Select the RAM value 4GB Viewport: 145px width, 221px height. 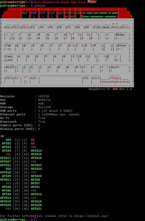click(x=41, y=104)
